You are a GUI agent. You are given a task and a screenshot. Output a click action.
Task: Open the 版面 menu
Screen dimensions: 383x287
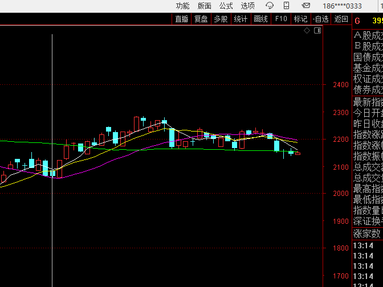pyautogui.click(x=204, y=6)
